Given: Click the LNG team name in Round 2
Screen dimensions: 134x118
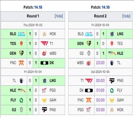Looking at the screenshot, I should [x=120, y=34].
